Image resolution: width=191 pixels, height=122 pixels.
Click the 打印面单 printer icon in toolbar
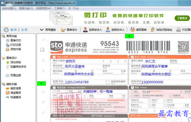tap(178, 29)
